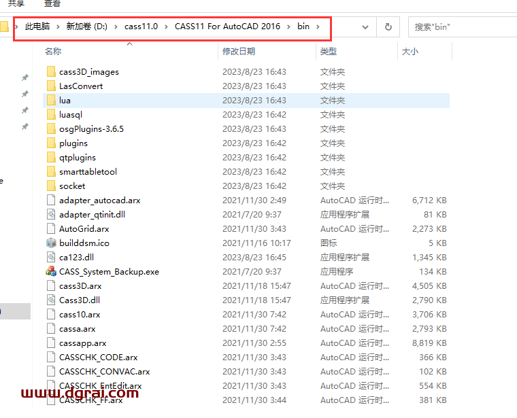Go to CASS11 For AutoCAD 2016 breadcrumb
The width and height of the screenshot is (517, 418).
227,27
